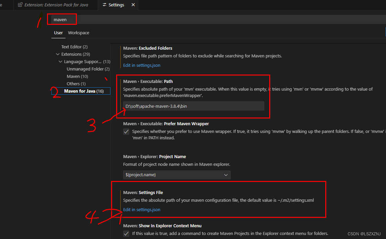Select Others (1) in settings tree
Viewport: 386px width, 239px height.
(76, 84)
